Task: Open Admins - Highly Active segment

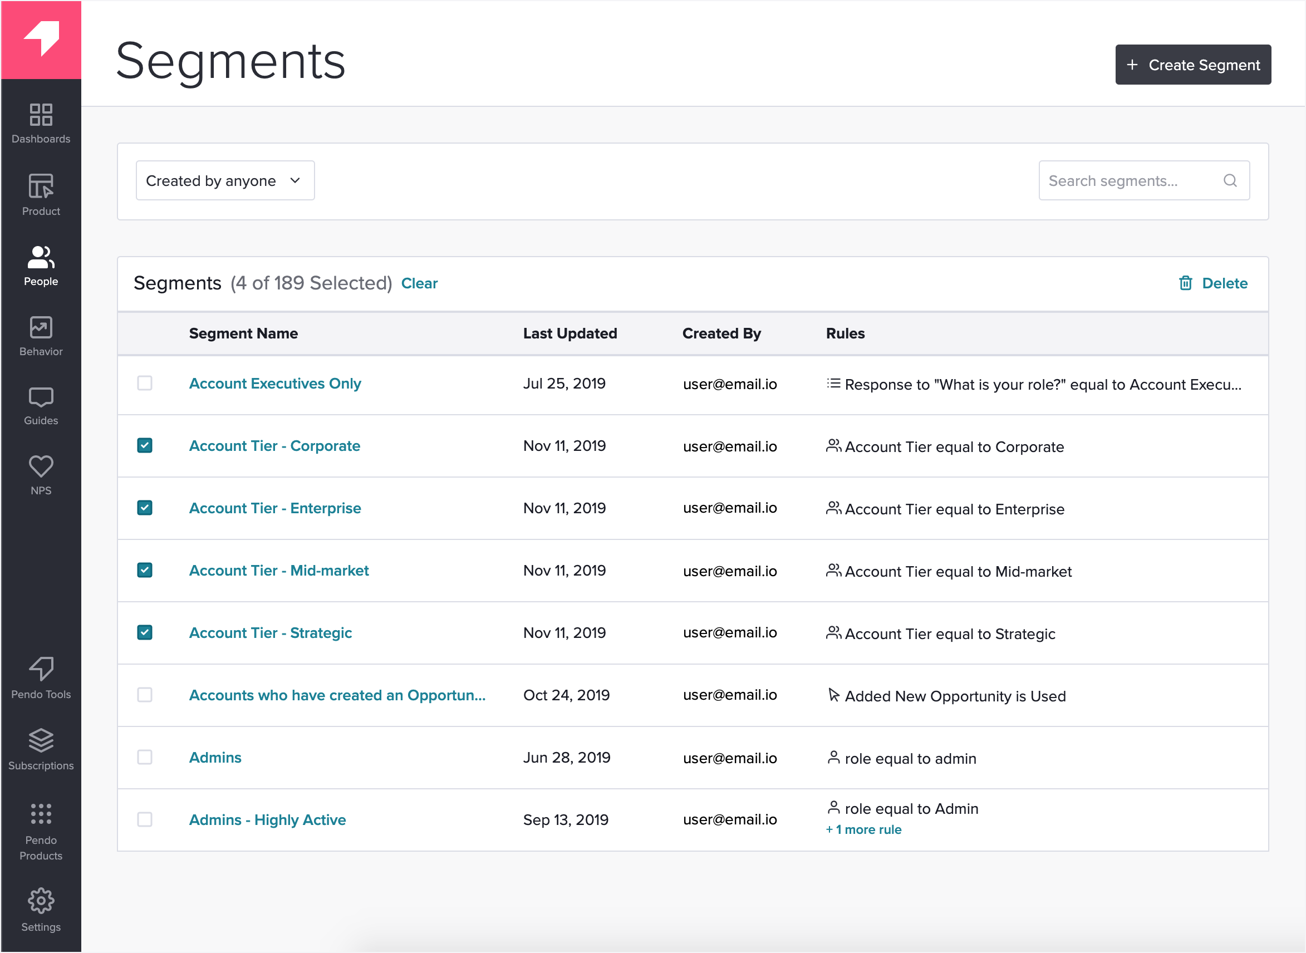Action: click(268, 820)
